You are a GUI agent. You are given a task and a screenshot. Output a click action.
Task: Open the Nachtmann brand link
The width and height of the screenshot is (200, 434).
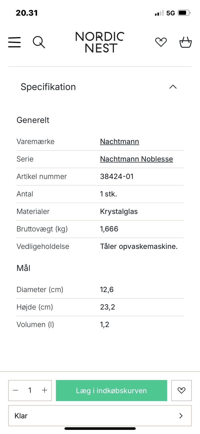[x=119, y=142]
